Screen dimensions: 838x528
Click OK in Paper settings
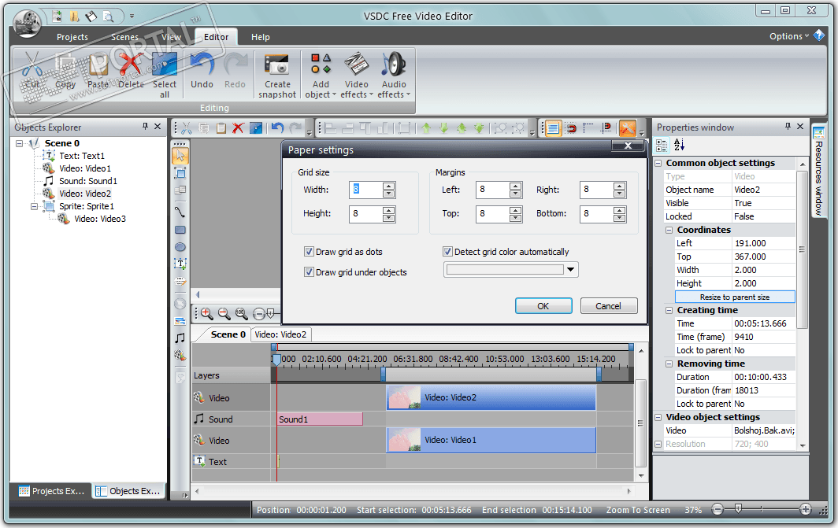coord(543,306)
